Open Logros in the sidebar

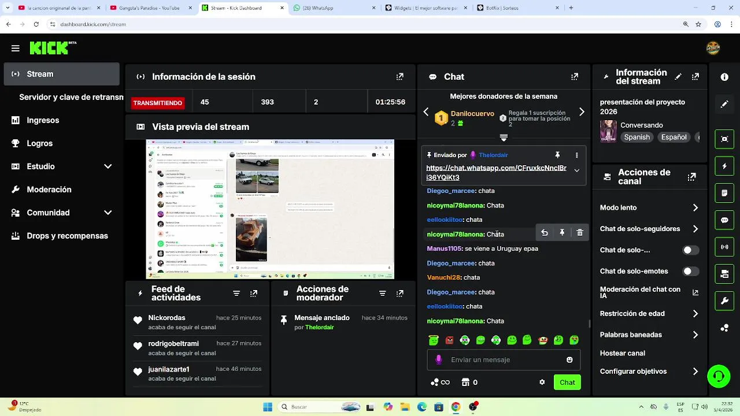pos(61,143)
